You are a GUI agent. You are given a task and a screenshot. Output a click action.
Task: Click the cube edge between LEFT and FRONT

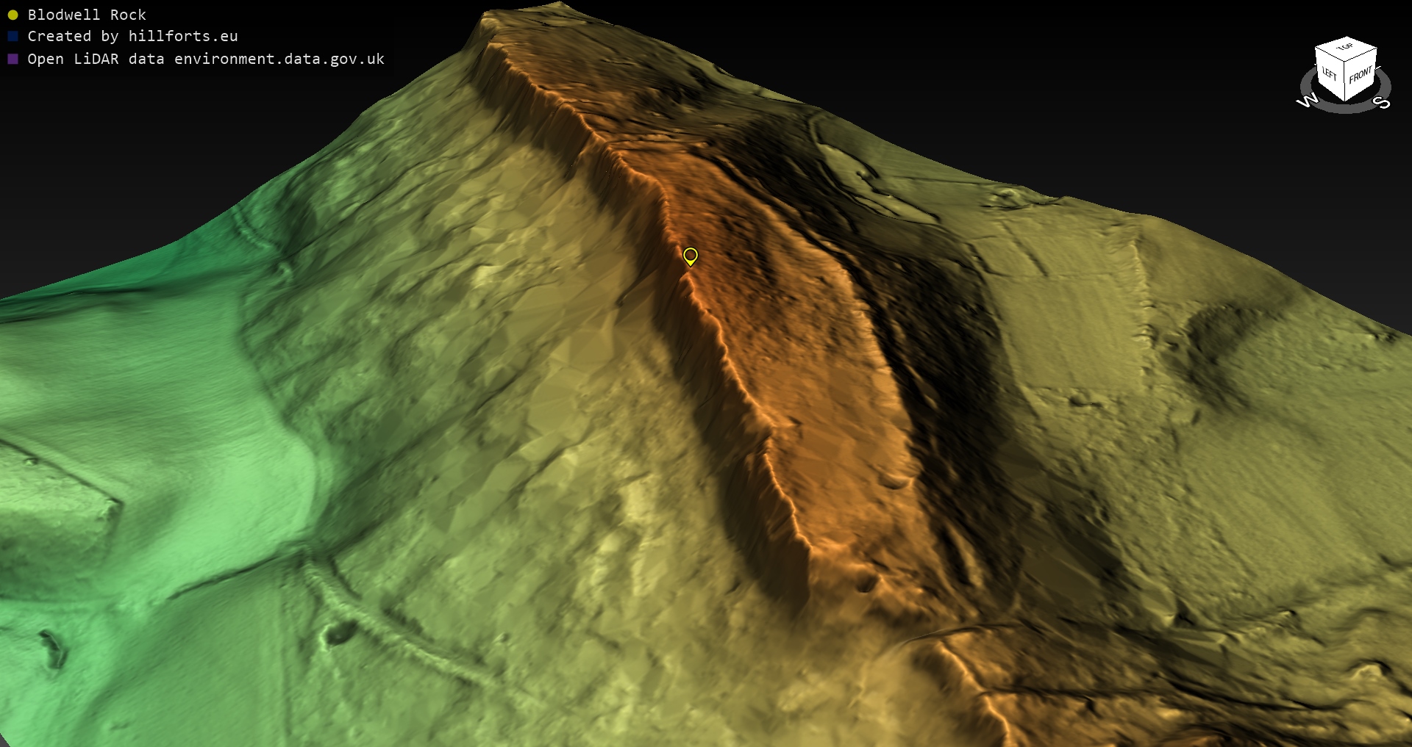pos(1345,82)
